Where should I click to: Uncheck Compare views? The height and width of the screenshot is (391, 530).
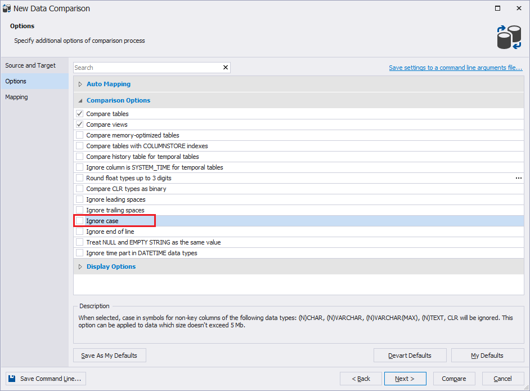point(79,124)
